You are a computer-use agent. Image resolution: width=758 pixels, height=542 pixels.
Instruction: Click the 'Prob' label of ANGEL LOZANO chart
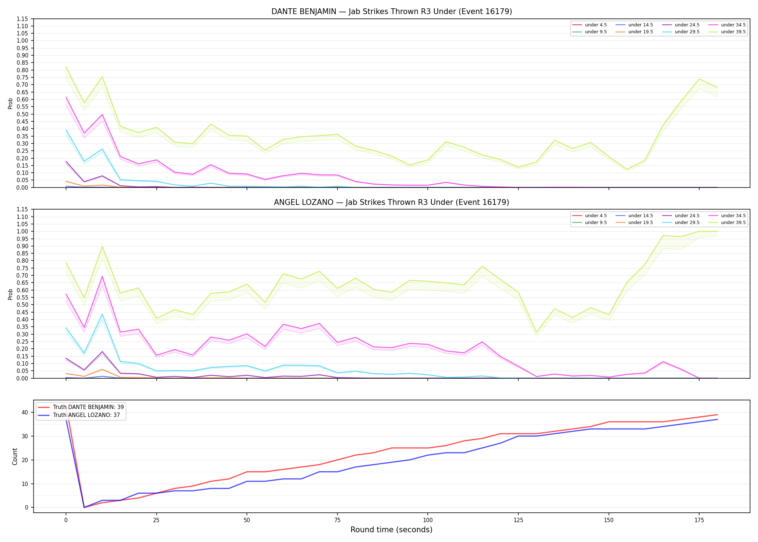[x=10, y=294]
